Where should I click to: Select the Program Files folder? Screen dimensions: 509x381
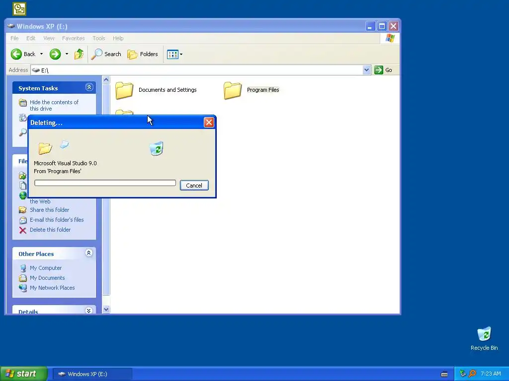pyautogui.click(x=251, y=90)
